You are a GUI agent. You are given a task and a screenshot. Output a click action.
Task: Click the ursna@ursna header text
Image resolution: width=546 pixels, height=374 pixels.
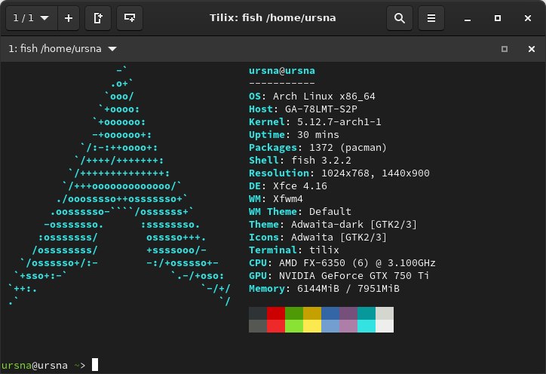[x=282, y=71]
